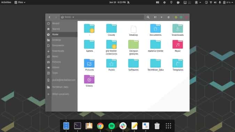Select the materia-theme folder

coord(155,46)
